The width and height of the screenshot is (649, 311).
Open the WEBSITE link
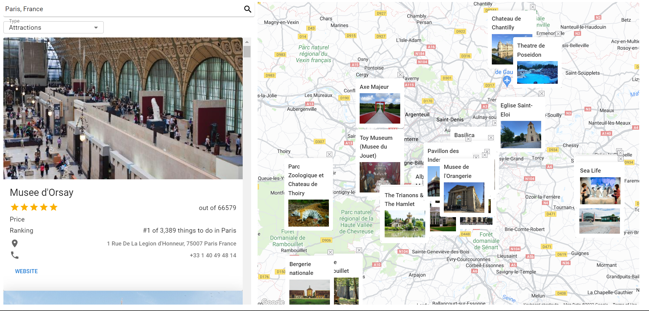[26, 271]
